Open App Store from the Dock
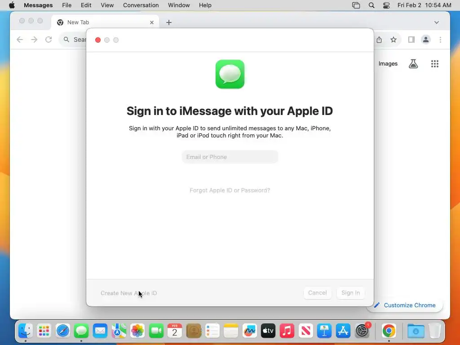The height and width of the screenshot is (345, 460). [343, 331]
